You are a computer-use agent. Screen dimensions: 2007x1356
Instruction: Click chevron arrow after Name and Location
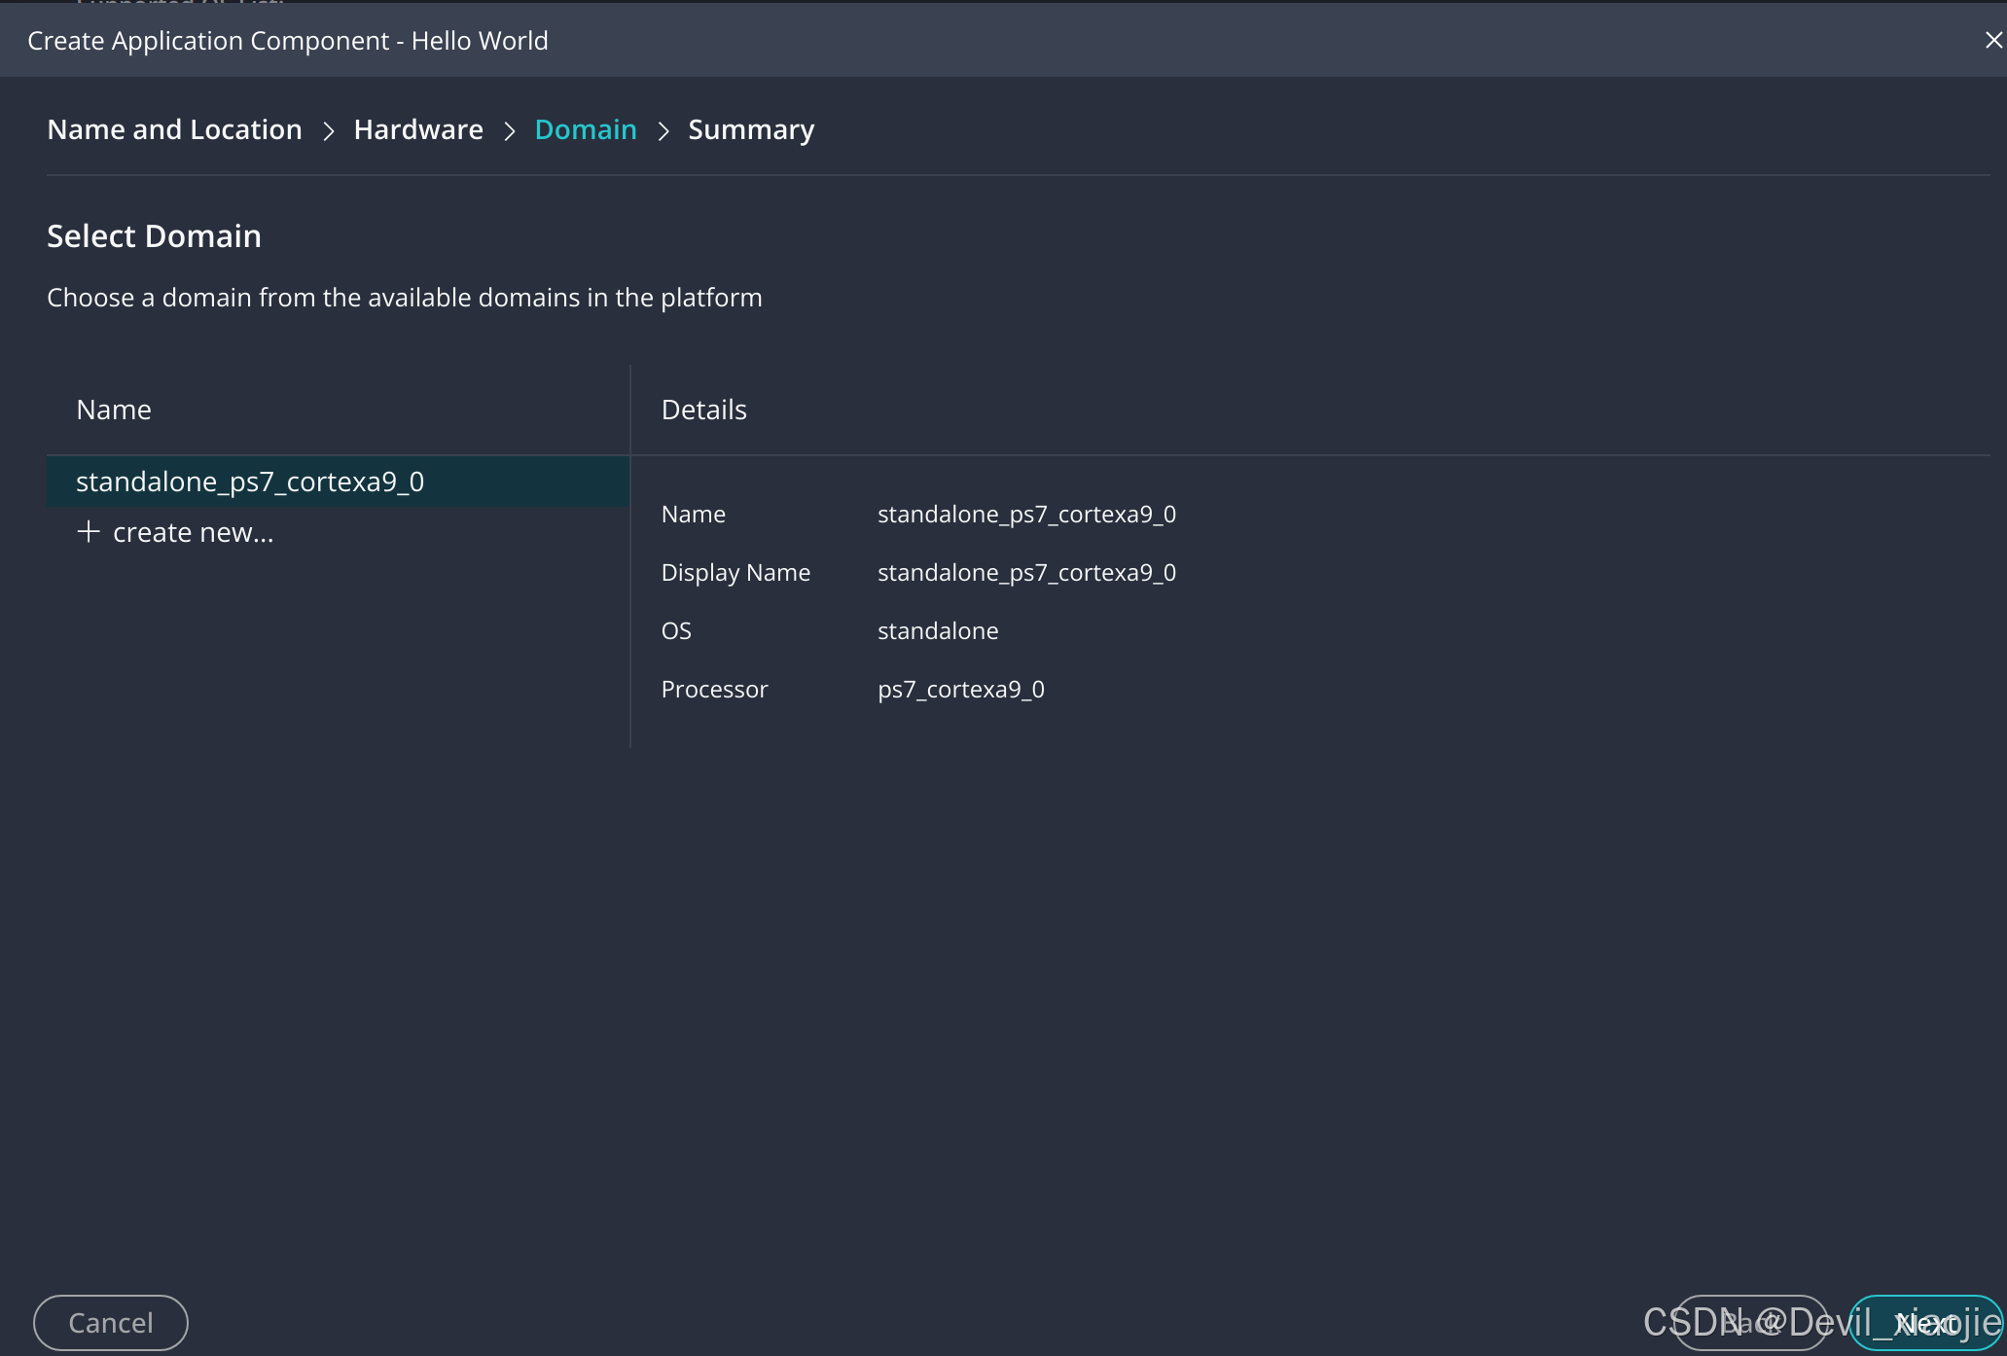[x=329, y=130]
